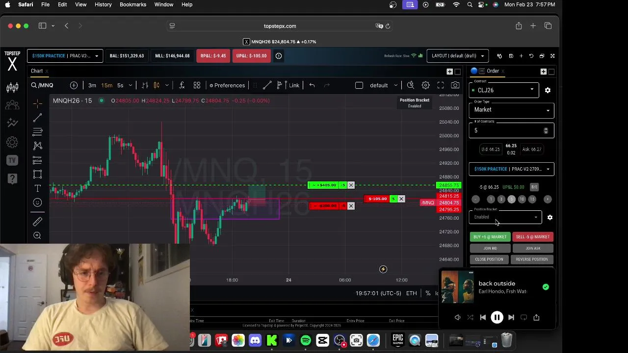Open the 'default' template dropdown
628x353 pixels.
coord(384,85)
